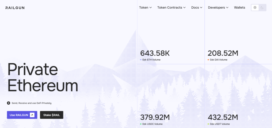Switch to light mode sun icon
Image resolution: width=272 pixels, height=128 pixels.
coord(255,7)
